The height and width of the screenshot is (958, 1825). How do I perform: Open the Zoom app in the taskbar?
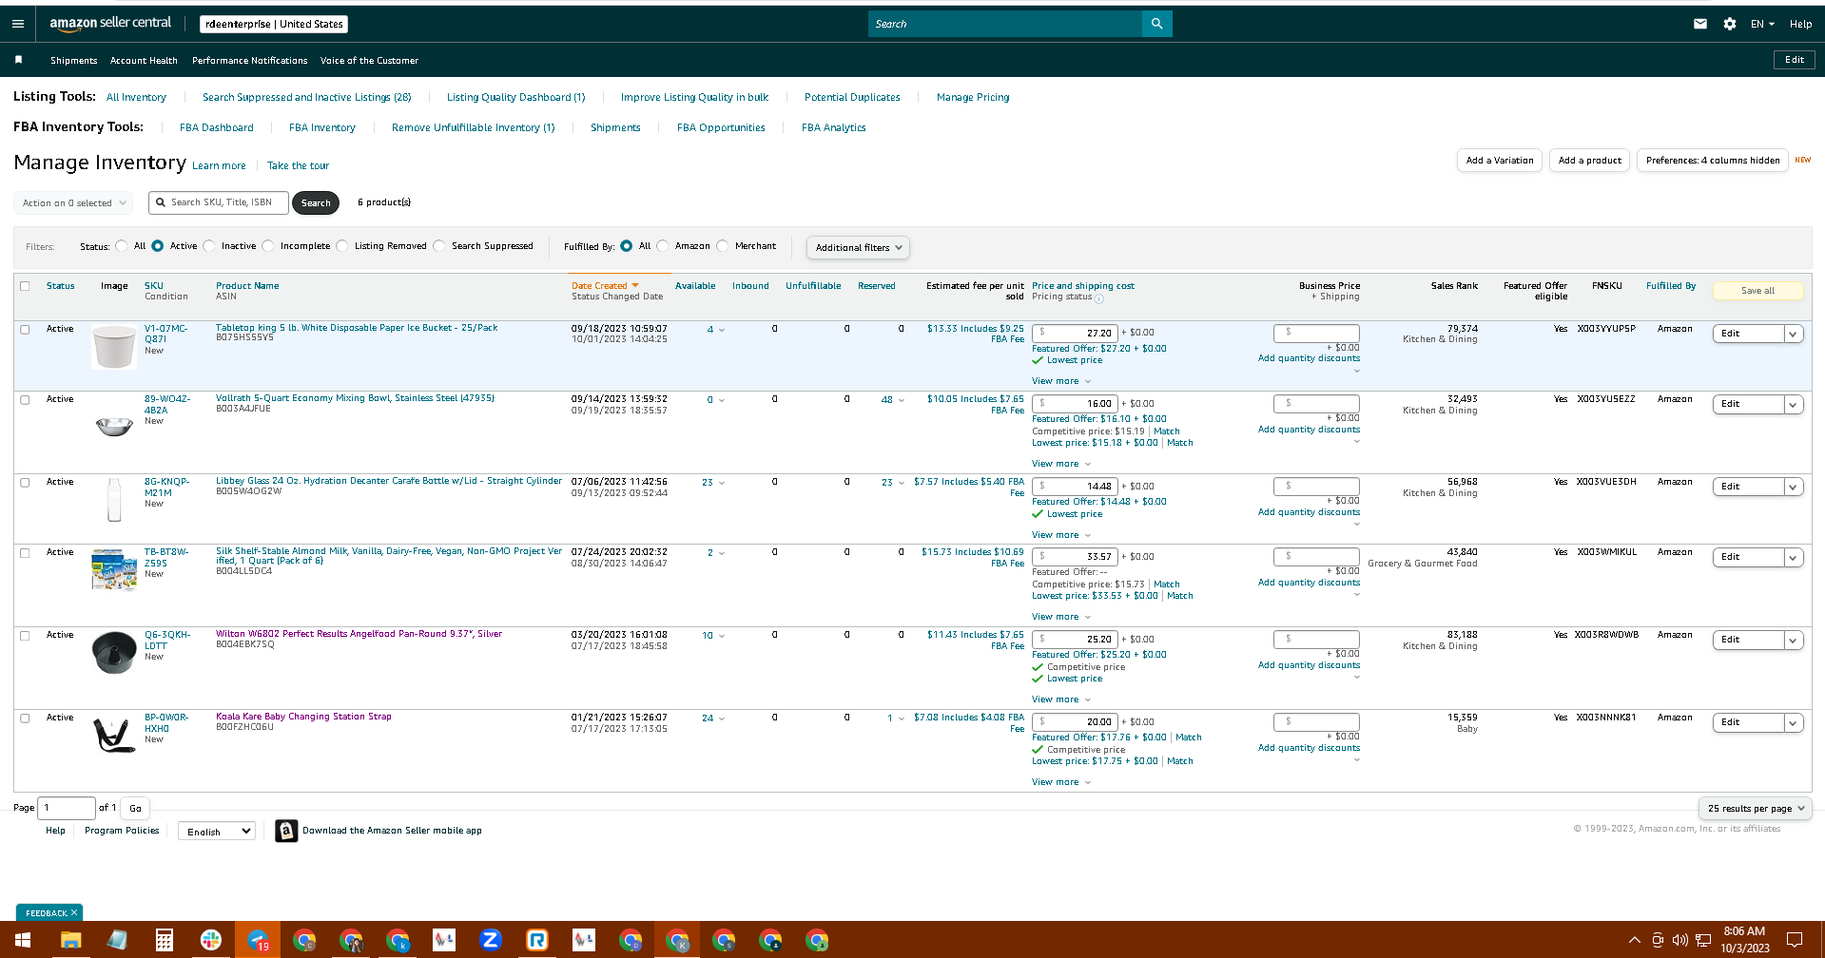(x=491, y=940)
